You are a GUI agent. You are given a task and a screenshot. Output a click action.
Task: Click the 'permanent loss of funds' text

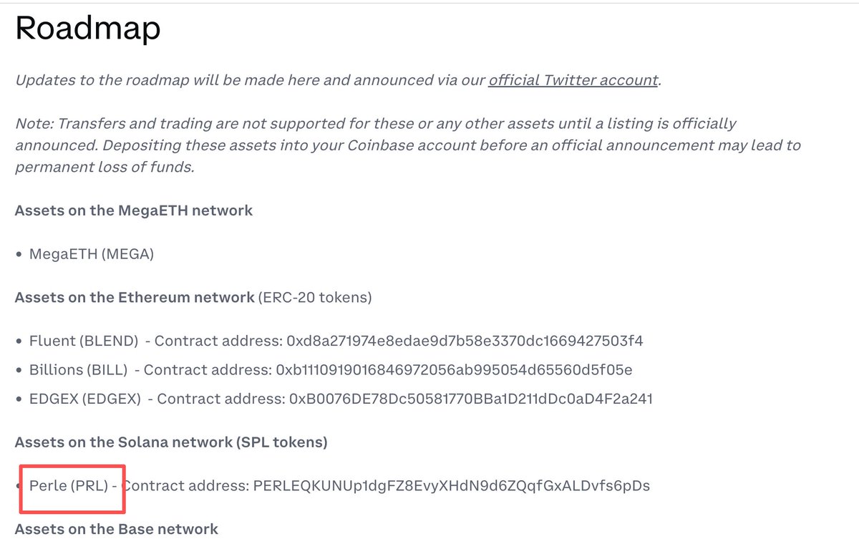[104, 167]
